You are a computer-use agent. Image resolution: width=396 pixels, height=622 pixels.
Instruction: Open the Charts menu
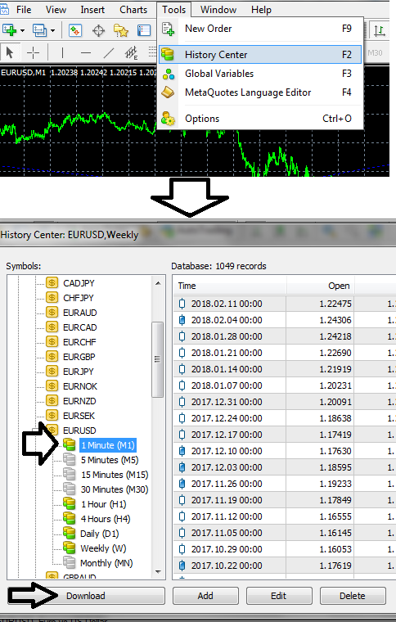point(133,10)
